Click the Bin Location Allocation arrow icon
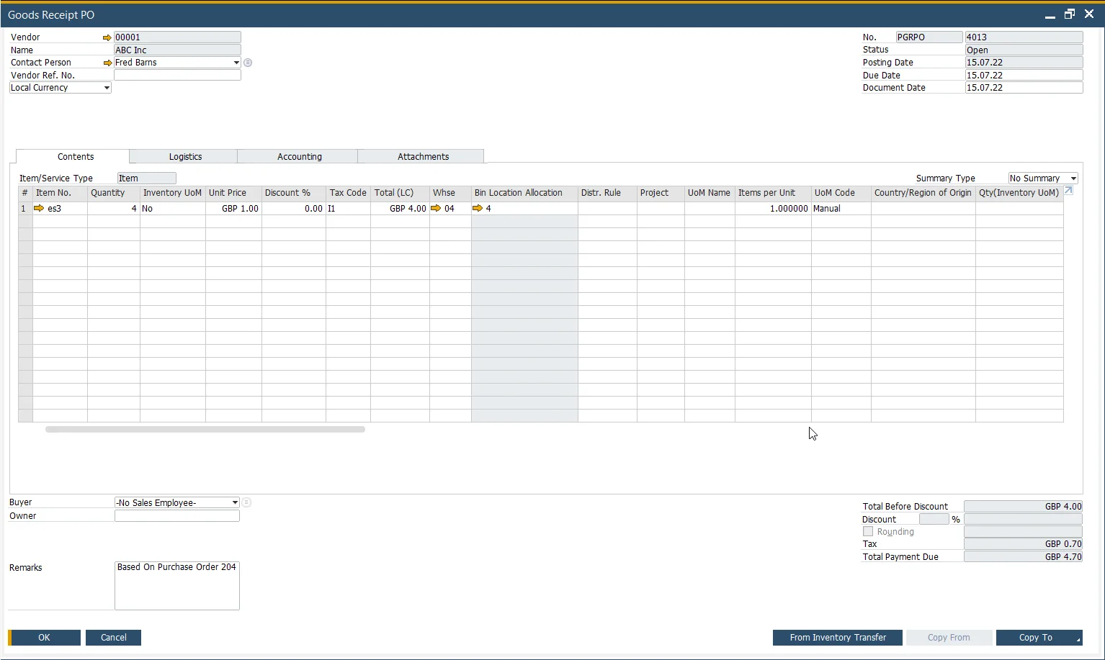 [x=477, y=208]
